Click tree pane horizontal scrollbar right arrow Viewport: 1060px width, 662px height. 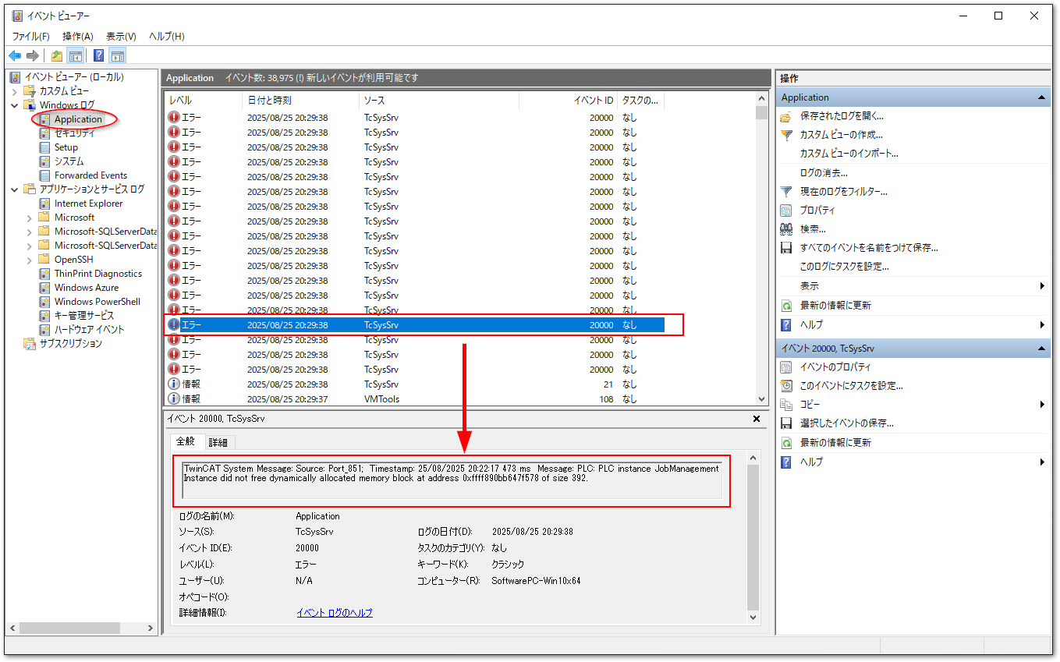tap(151, 628)
